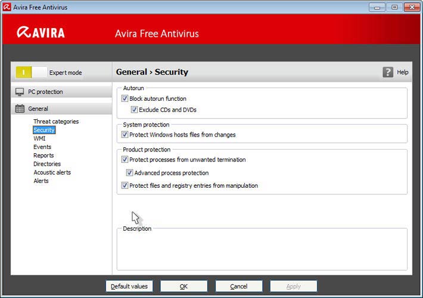Click the Avira title bar app icon

[7, 7]
